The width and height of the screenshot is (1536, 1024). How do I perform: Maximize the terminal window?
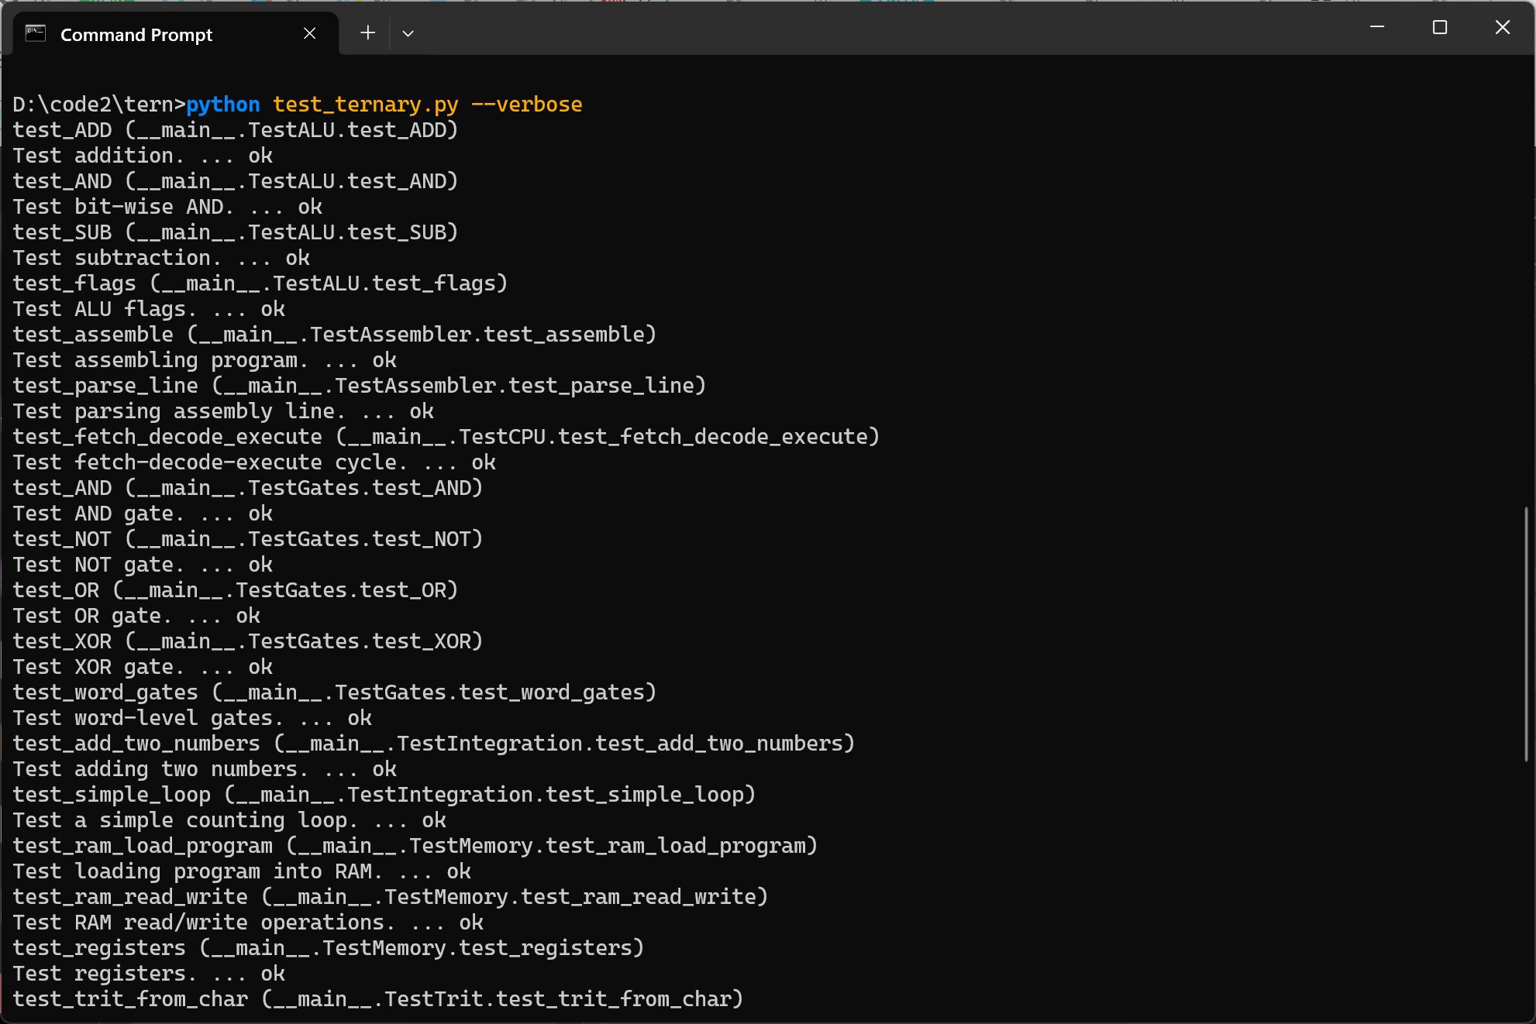1440,26
